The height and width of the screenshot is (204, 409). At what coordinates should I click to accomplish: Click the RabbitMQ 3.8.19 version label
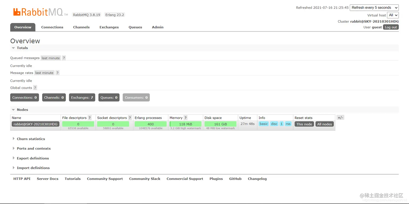coord(87,15)
